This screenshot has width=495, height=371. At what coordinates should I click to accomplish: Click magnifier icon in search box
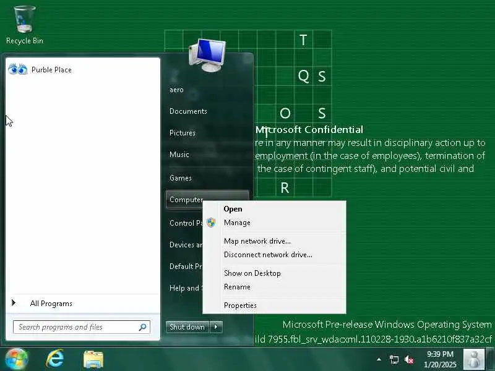(x=143, y=327)
